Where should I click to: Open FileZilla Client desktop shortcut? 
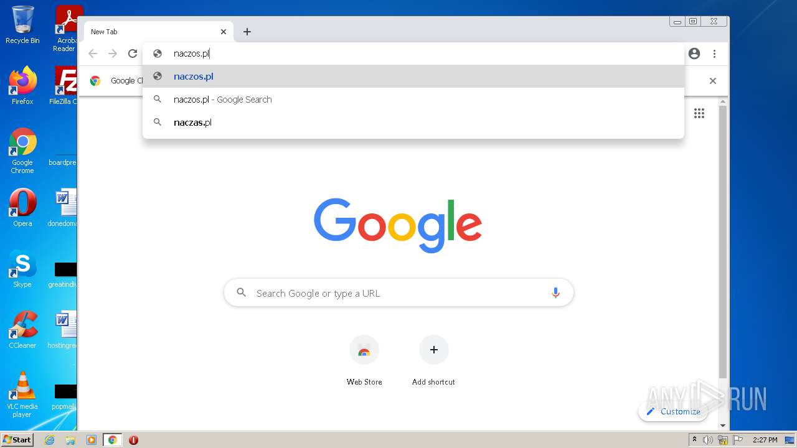pos(63,86)
